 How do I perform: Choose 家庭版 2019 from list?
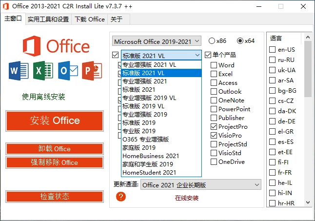(x=161, y=148)
